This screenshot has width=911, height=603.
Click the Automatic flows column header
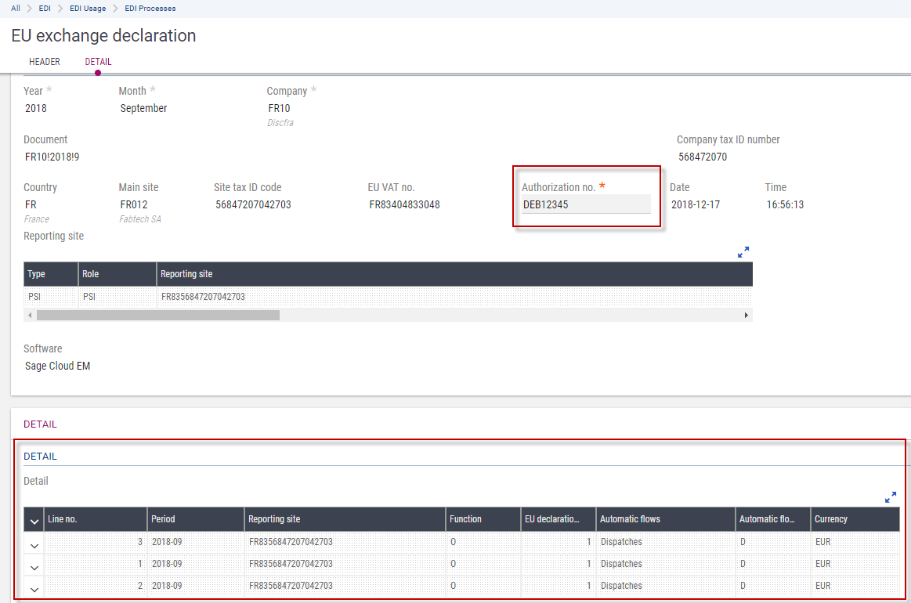[665, 519]
